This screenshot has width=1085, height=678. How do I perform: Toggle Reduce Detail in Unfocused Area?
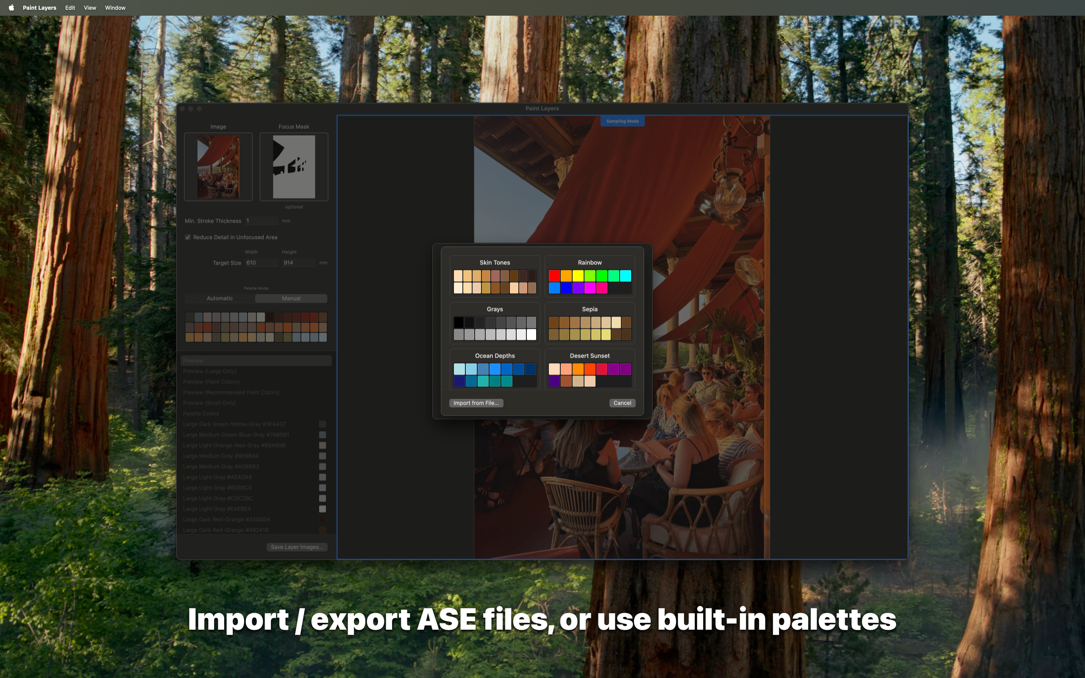tap(188, 237)
